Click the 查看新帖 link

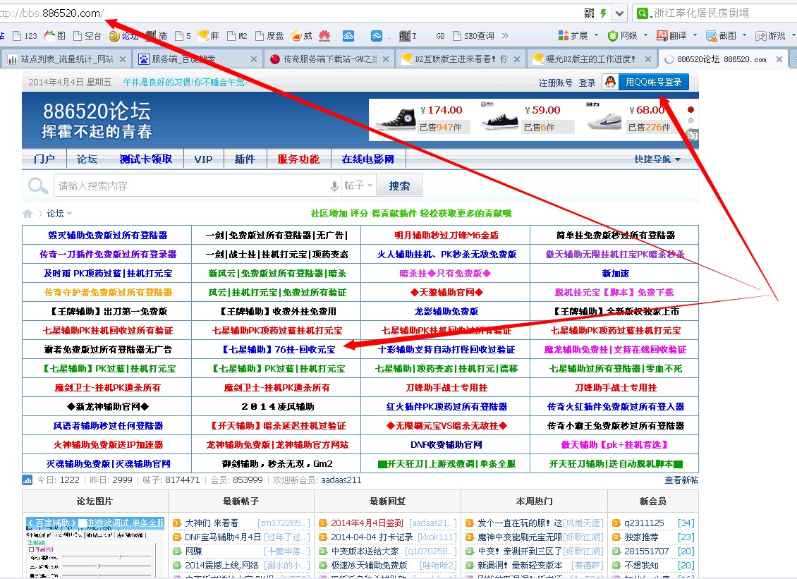[x=681, y=480]
